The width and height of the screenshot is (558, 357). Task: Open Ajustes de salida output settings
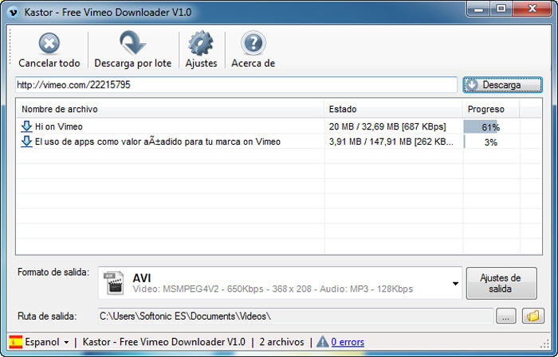tap(501, 283)
